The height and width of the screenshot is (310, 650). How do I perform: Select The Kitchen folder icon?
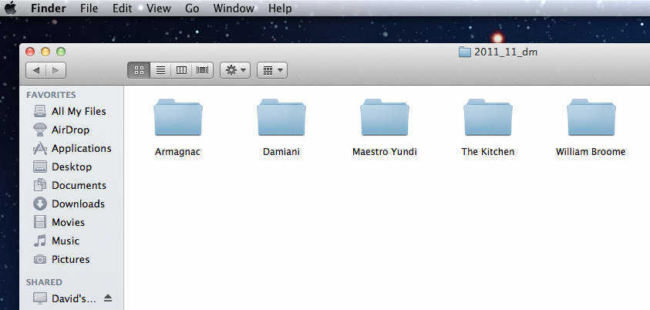tap(488, 117)
